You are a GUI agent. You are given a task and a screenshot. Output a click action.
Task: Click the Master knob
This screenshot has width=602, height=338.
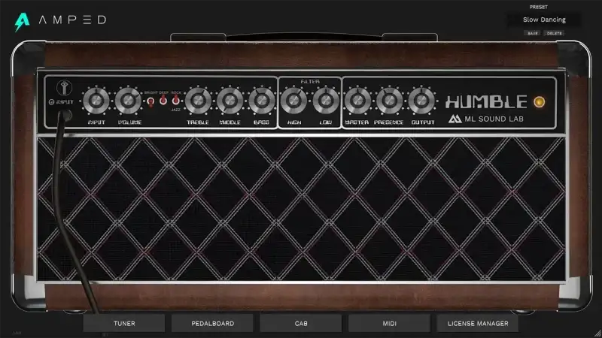[x=357, y=101]
